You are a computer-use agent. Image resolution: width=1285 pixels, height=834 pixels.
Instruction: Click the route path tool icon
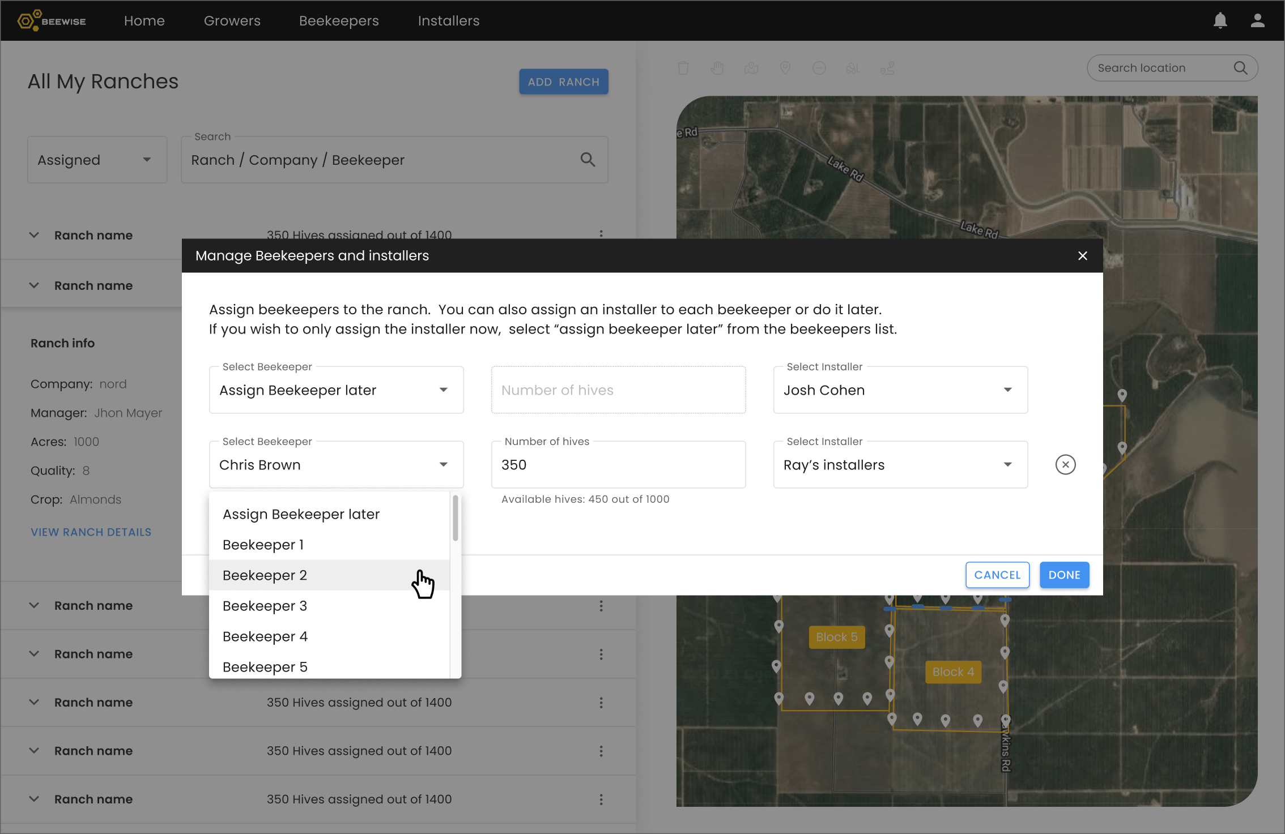click(887, 69)
